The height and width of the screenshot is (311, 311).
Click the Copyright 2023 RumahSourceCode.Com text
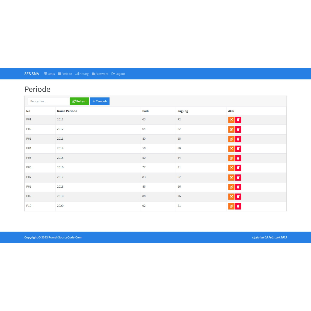pos(53,238)
